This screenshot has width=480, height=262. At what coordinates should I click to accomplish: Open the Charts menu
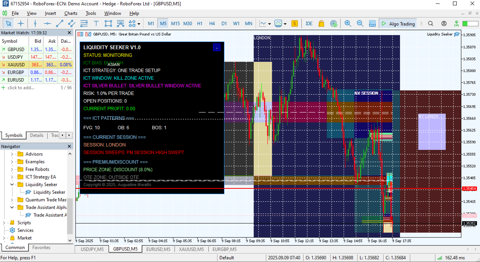click(x=70, y=13)
